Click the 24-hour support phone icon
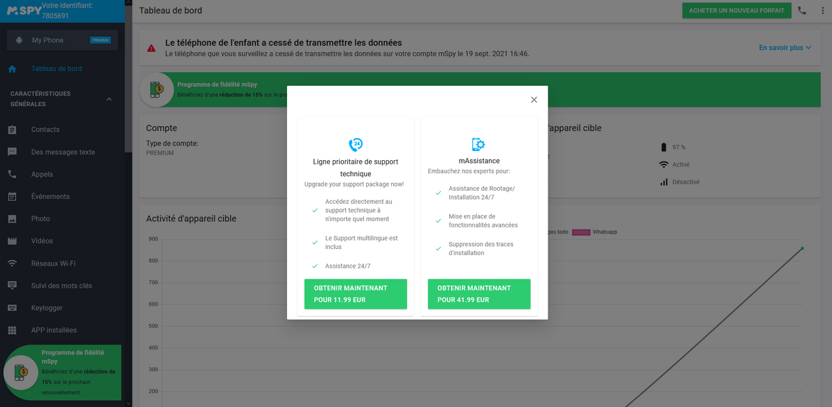 (356, 144)
